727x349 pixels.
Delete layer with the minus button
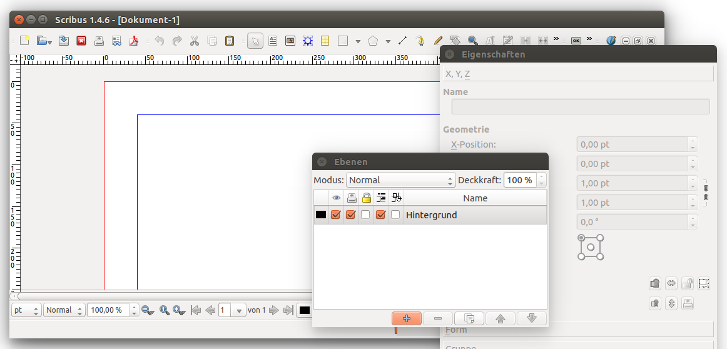pos(438,318)
